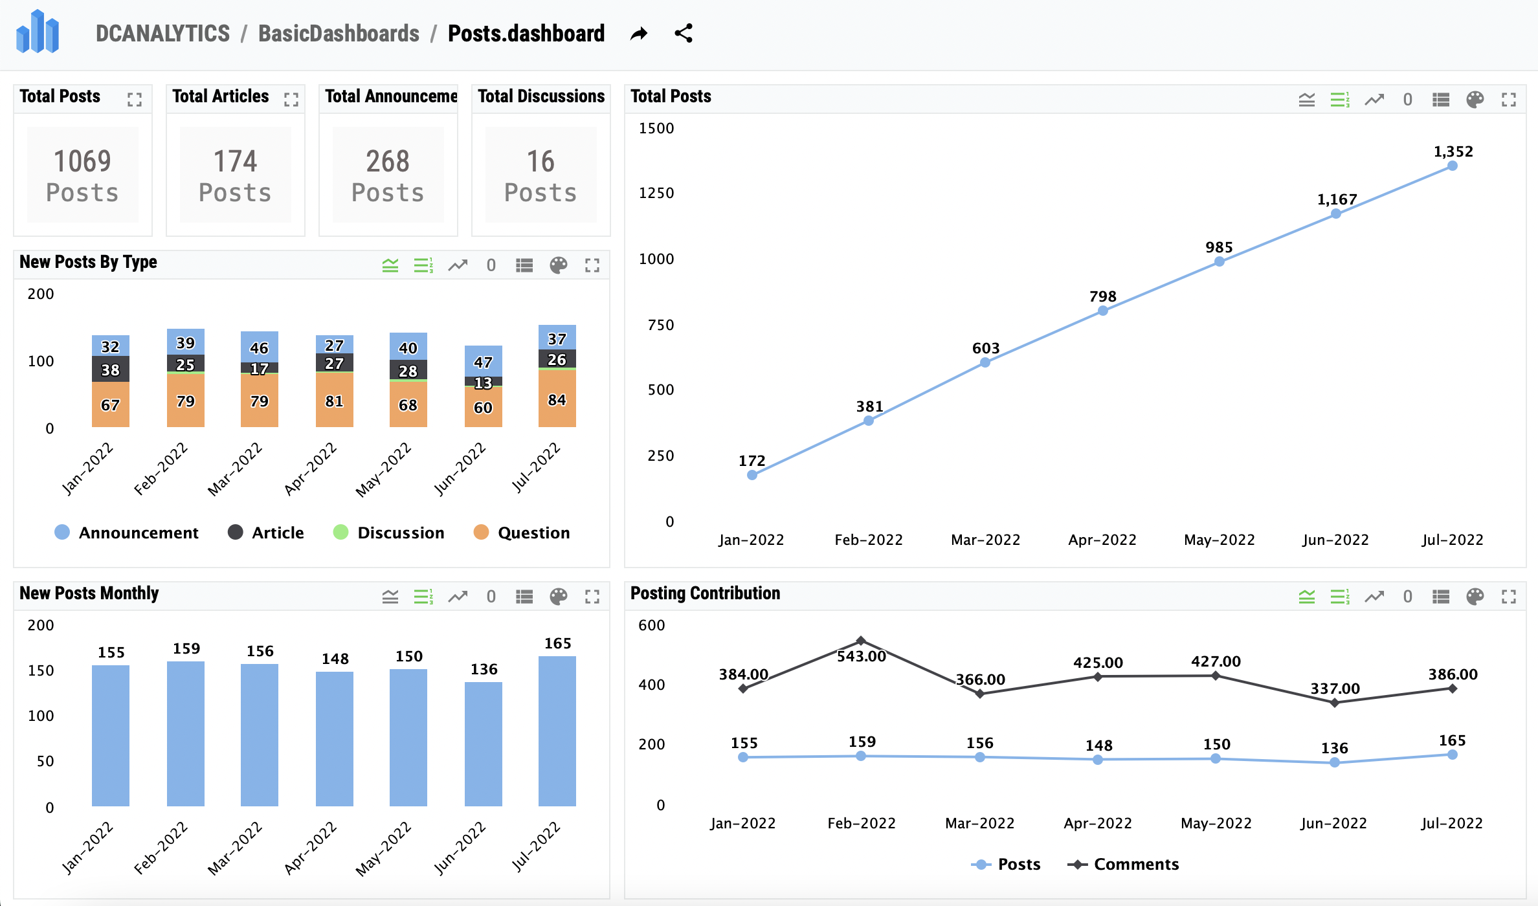
Task: Open the table-rows icon on New Posts By Type
Action: point(524,265)
